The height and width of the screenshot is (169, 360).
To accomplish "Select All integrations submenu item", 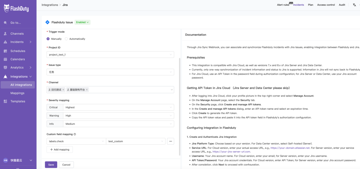I will 18,85.
